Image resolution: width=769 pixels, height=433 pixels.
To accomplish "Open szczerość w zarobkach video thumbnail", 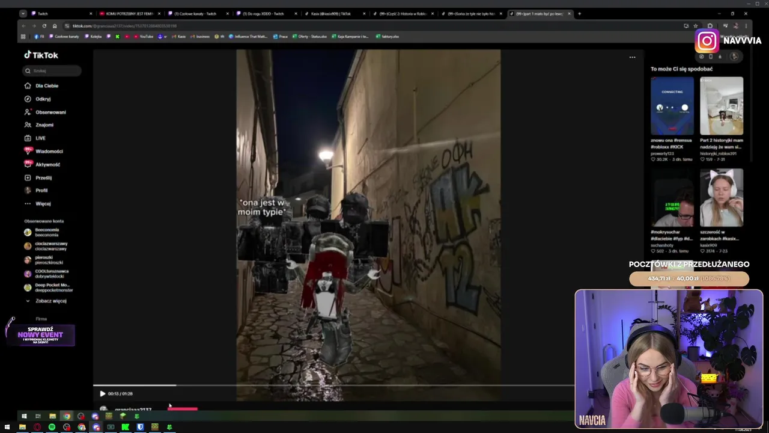I will [x=722, y=197].
